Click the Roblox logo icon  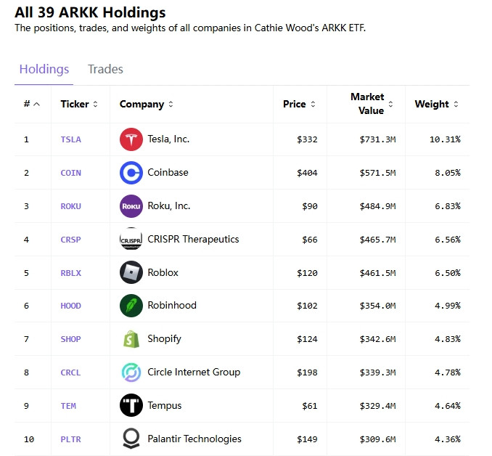pos(131,272)
